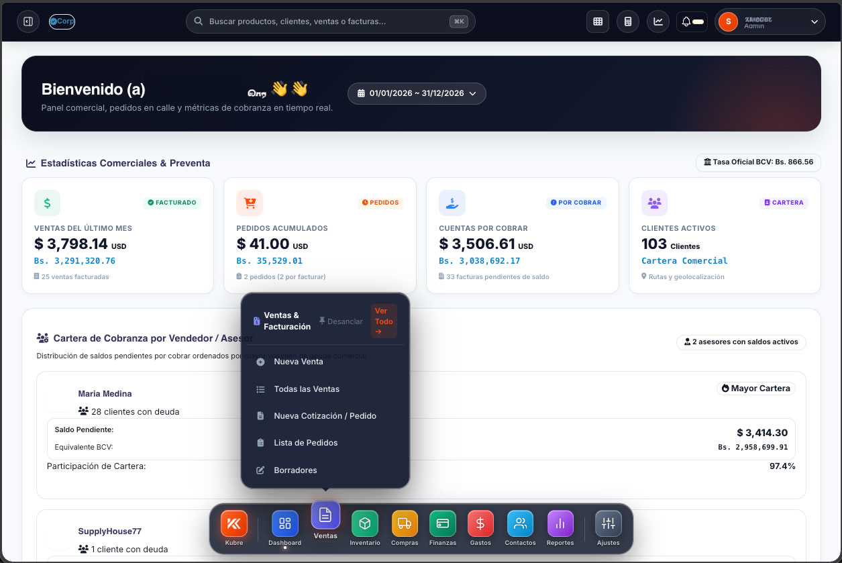This screenshot has width=842, height=563.
Task: Open the Finanzas card icon
Action: pyautogui.click(x=443, y=523)
